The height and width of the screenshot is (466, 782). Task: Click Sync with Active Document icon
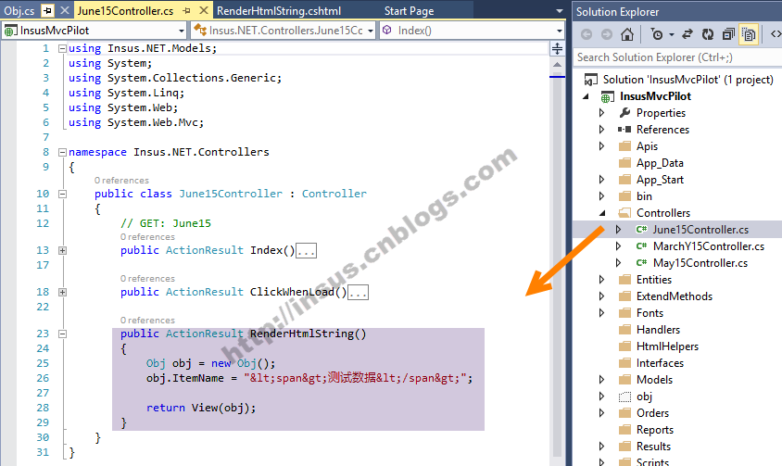(x=687, y=34)
